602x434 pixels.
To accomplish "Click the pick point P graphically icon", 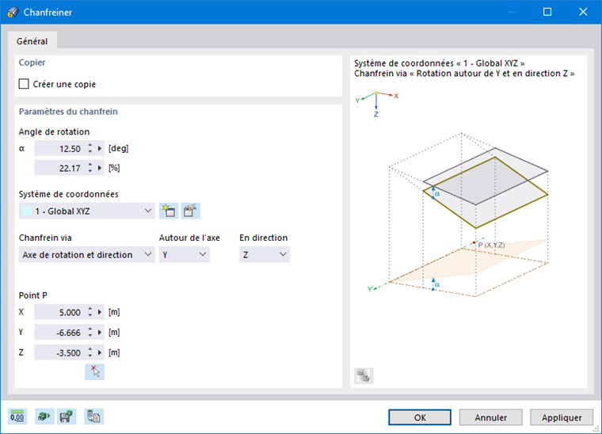I will point(94,372).
